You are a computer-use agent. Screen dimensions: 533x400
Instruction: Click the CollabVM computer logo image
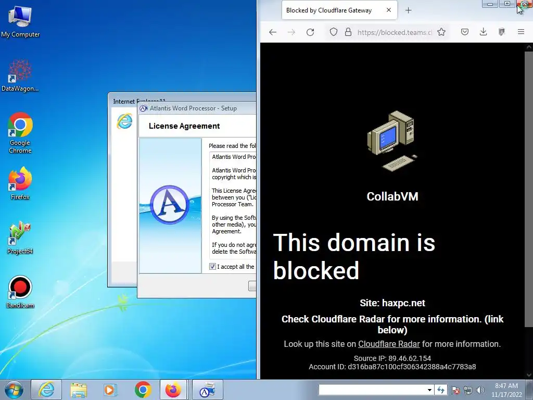click(x=392, y=141)
